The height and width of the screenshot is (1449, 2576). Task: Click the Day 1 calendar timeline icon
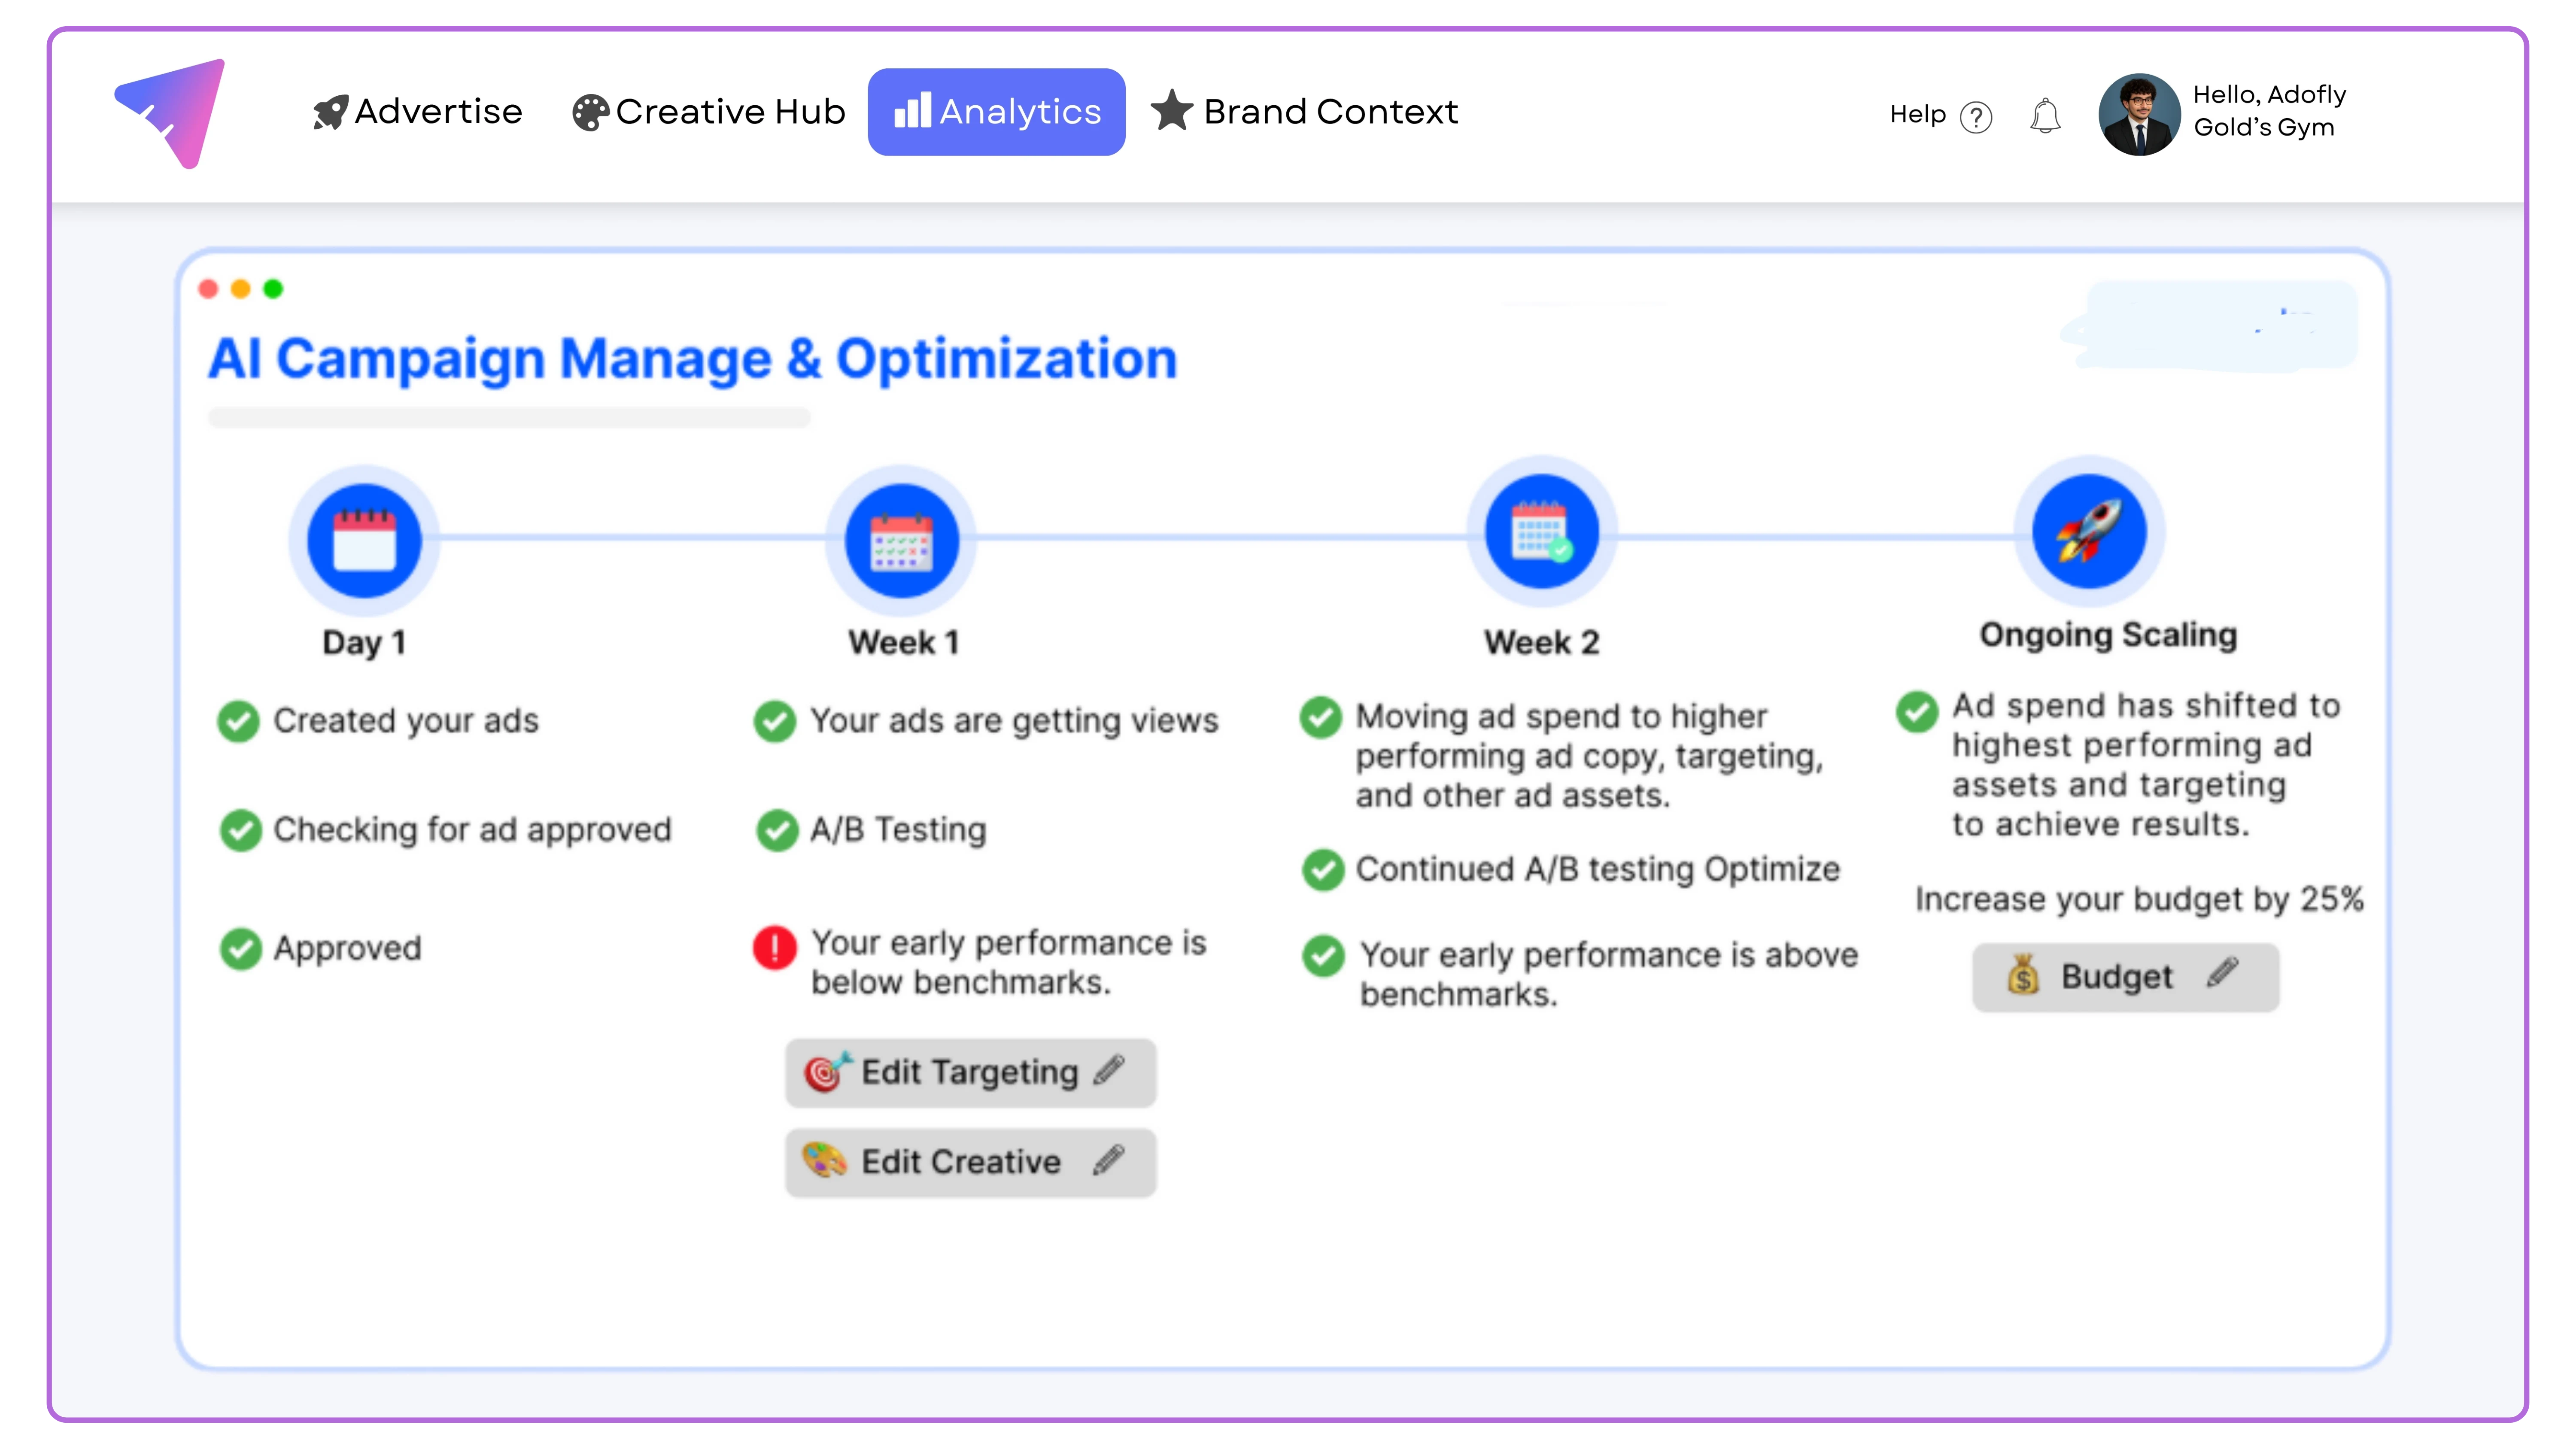(x=364, y=540)
